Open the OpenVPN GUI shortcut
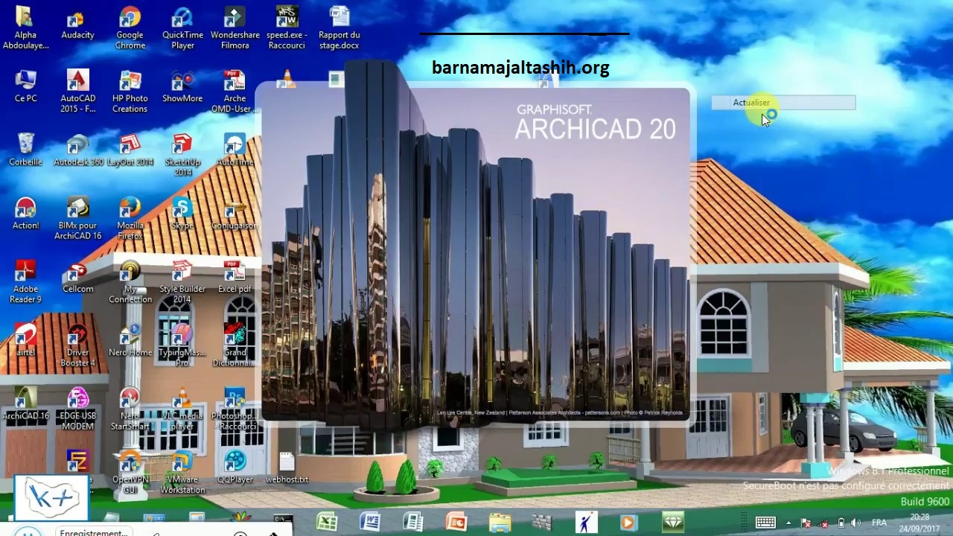 [x=130, y=472]
